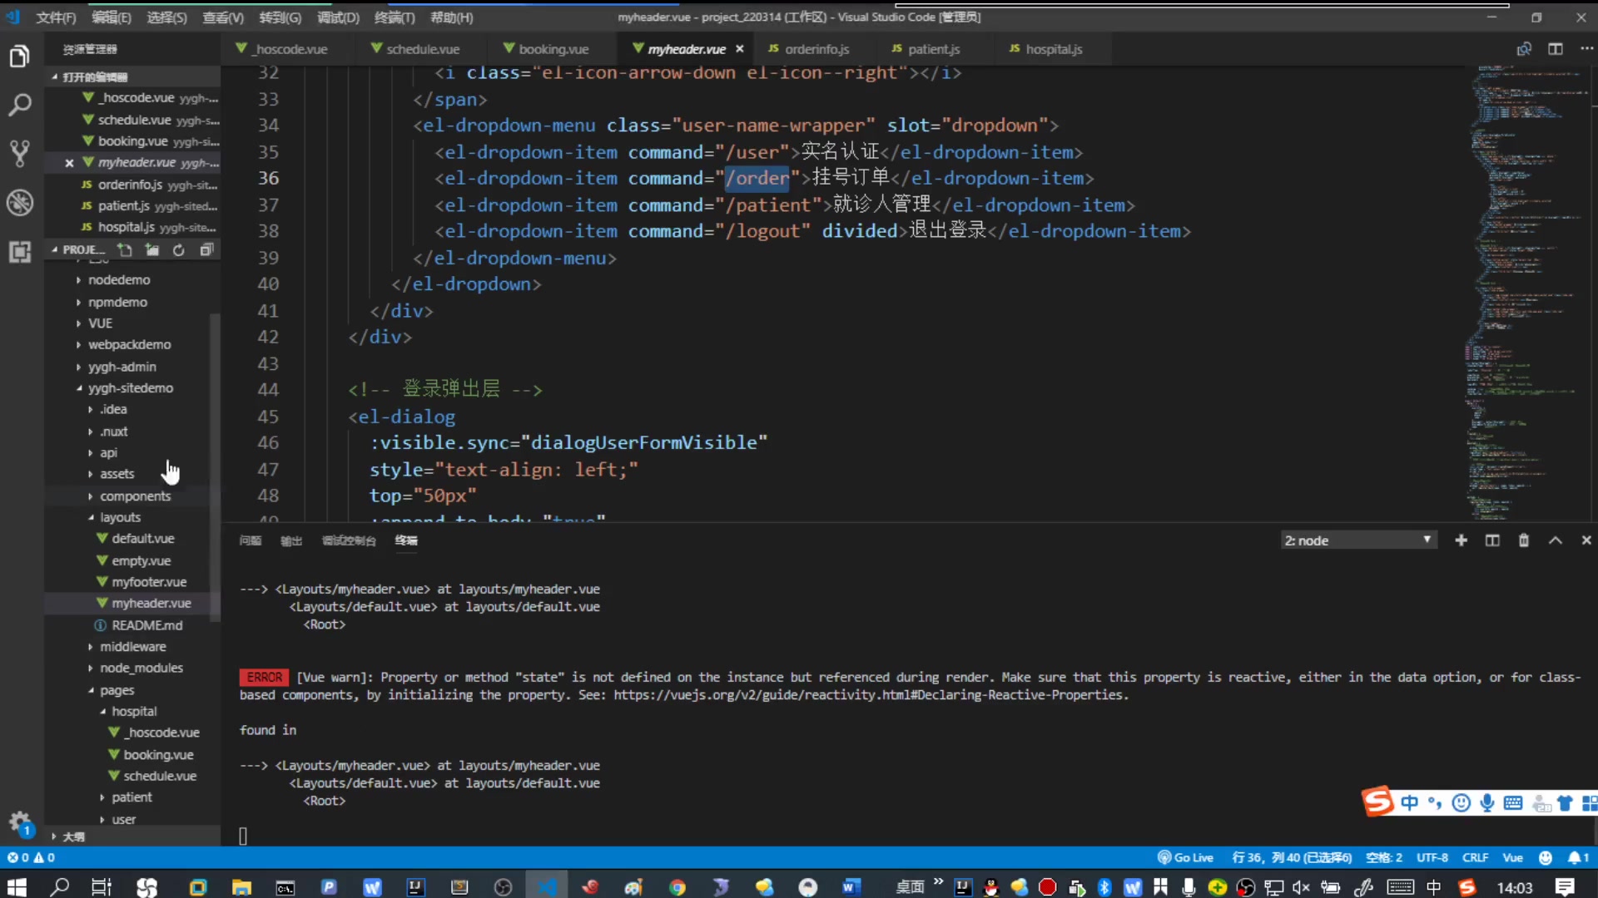Split the editor to the right
Image resolution: width=1598 pixels, height=898 pixels.
coord(1555,49)
